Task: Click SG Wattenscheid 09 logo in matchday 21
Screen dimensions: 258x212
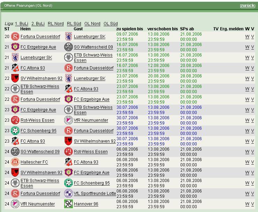Action: click(68, 47)
